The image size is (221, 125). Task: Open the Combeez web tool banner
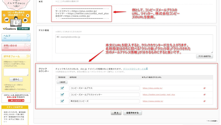pos(16,20)
